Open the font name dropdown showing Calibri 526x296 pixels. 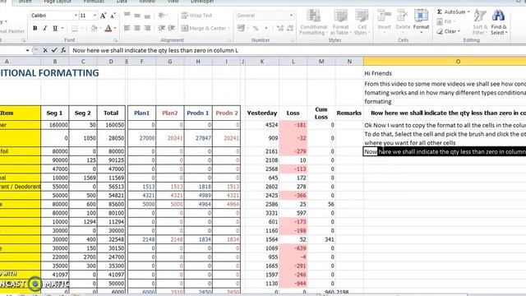[x=76, y=16]
